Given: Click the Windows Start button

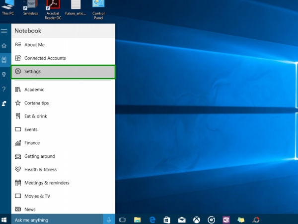Looking at the screenshot, I should pos(4,220).
